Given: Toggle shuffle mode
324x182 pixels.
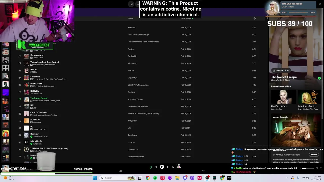Looking at the screenshot, I should (x=151, y=167).
